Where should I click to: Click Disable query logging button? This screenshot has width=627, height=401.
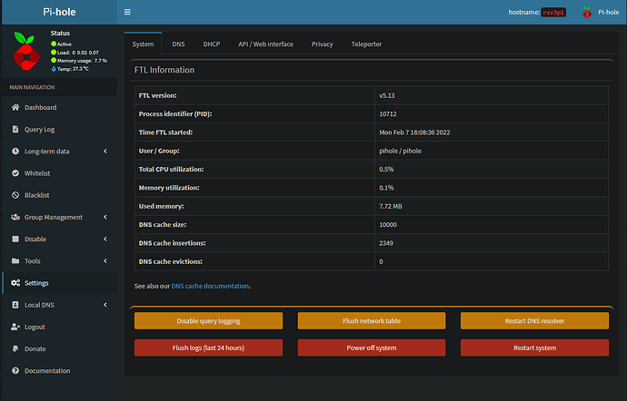pos(208,321)
